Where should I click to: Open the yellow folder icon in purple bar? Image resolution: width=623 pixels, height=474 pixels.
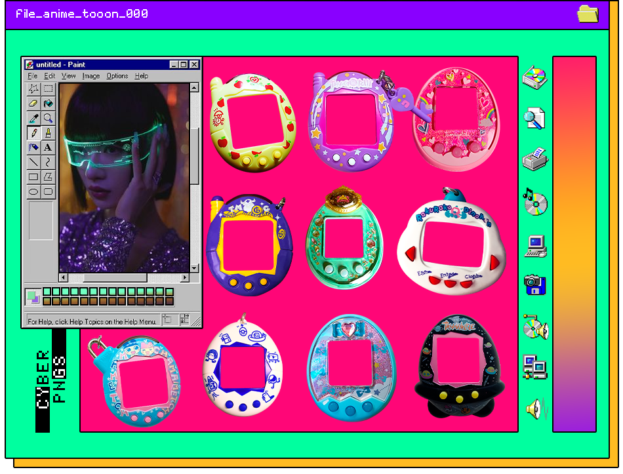coord(588,14)
